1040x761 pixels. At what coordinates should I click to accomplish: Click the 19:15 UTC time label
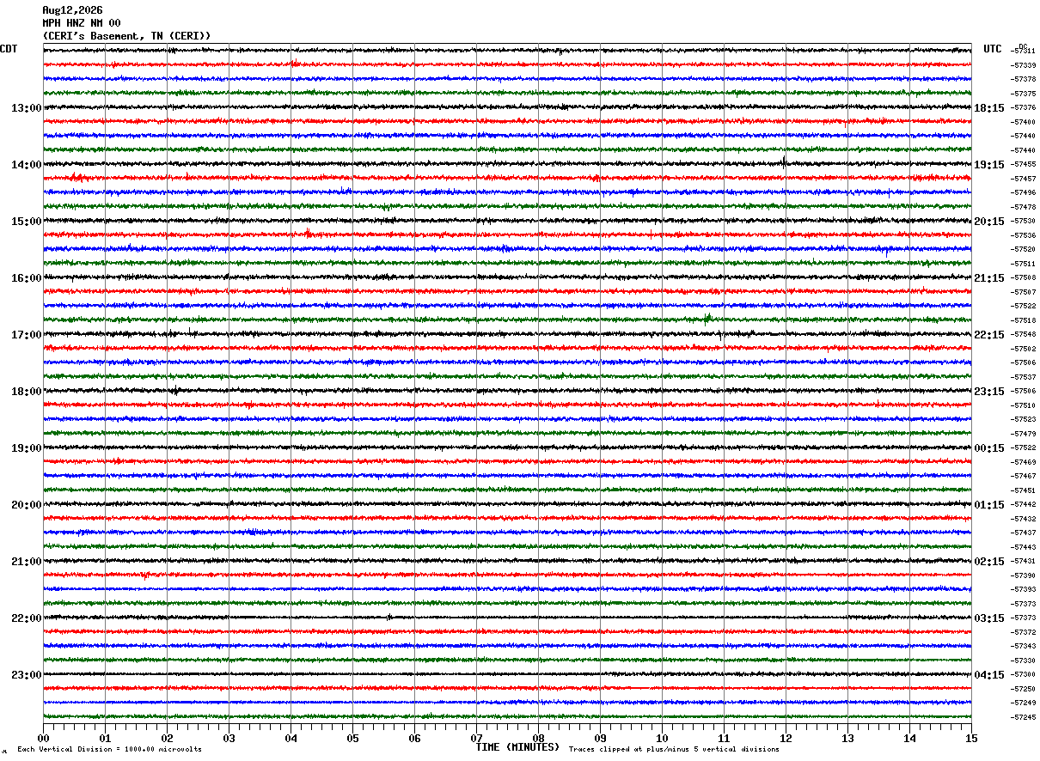tap(989, 164)
